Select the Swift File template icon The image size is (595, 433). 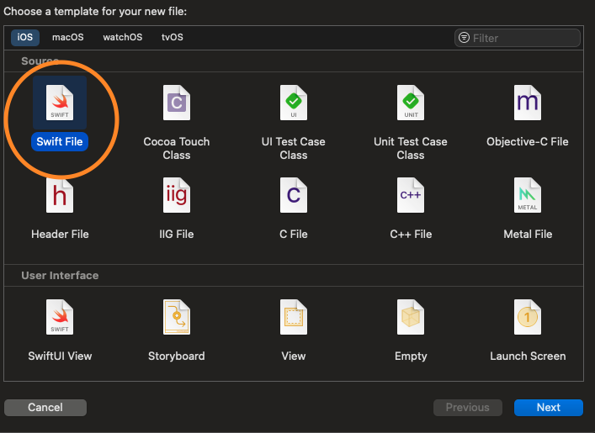click(x=60, y=103)
